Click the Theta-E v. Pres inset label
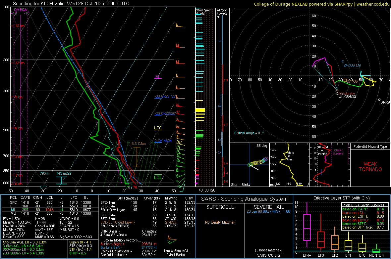 289,156
